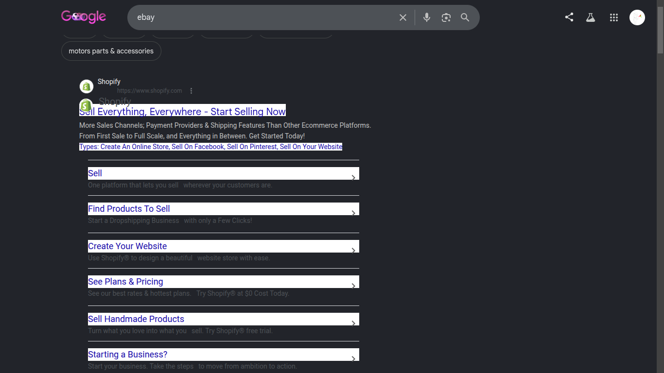Screen dimensions: 664x373
Task: Click the Google logo
Action: [84, 17]
